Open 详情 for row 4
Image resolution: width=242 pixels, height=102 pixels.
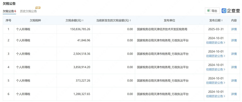234,67
